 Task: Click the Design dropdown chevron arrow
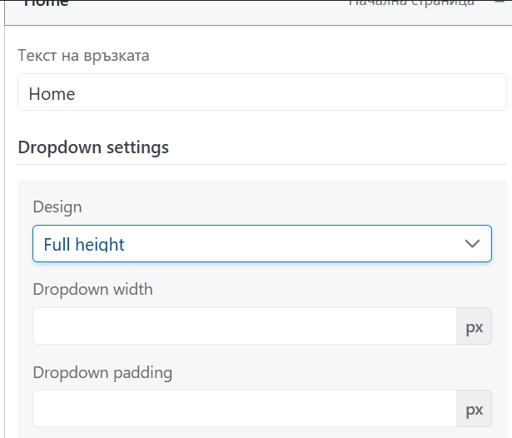point(472,244)
